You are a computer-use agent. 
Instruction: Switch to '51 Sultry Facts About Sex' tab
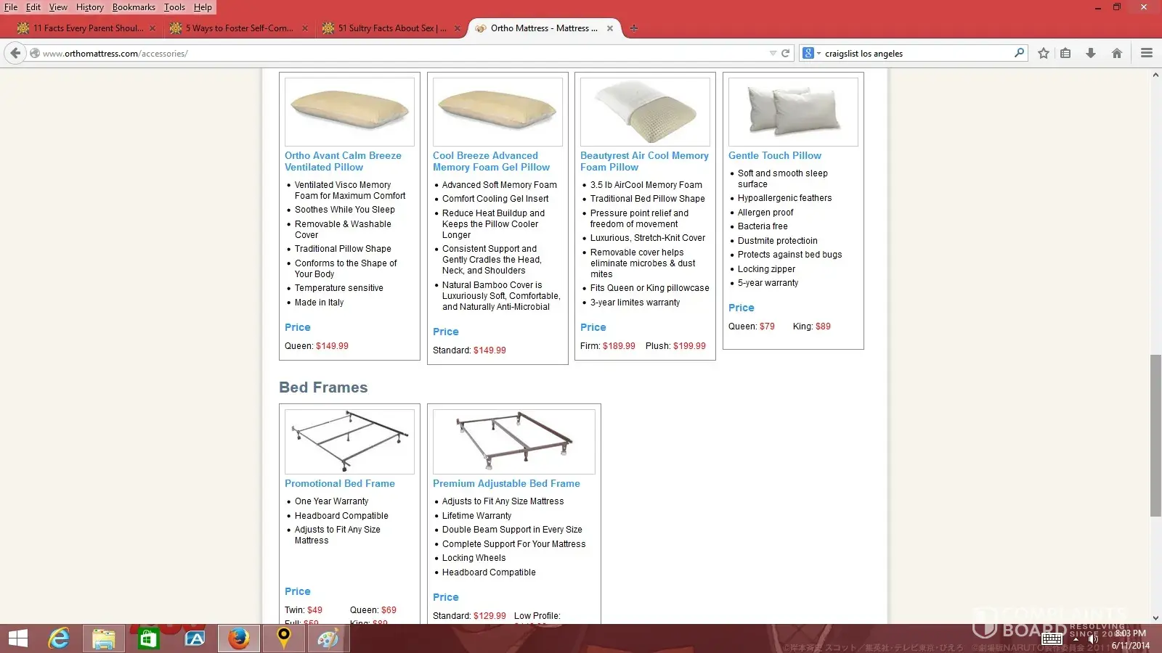click(391, 28)
